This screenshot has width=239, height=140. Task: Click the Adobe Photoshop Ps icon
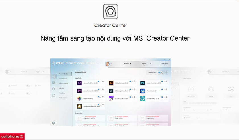pos(143,83)
